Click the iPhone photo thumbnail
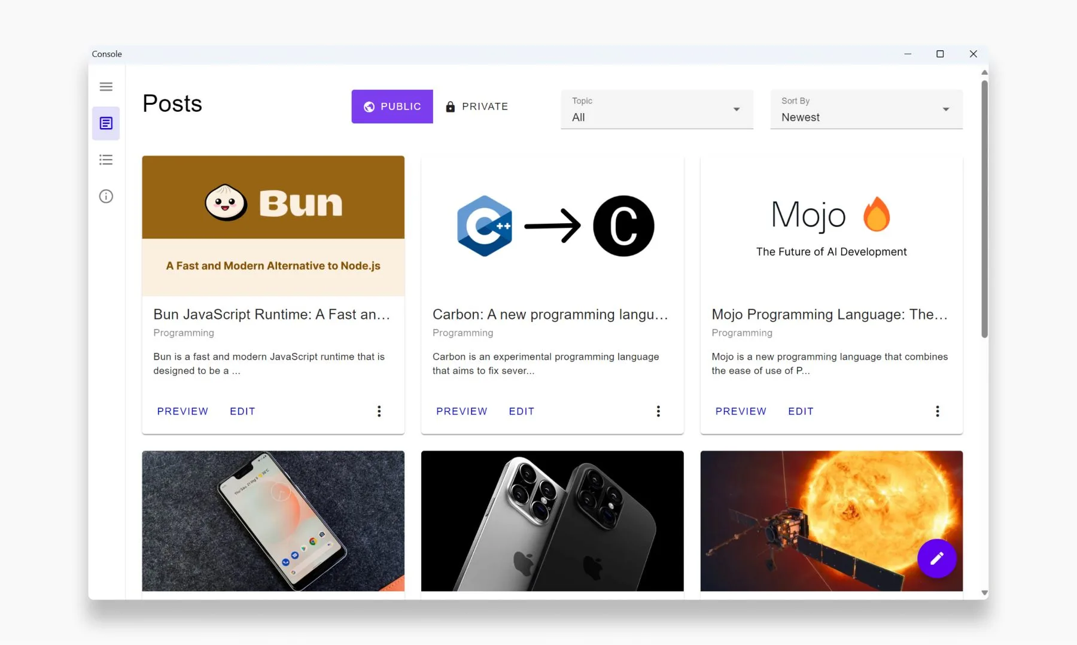The width and height of the screenshot is (1077, 645). (552, 521)
